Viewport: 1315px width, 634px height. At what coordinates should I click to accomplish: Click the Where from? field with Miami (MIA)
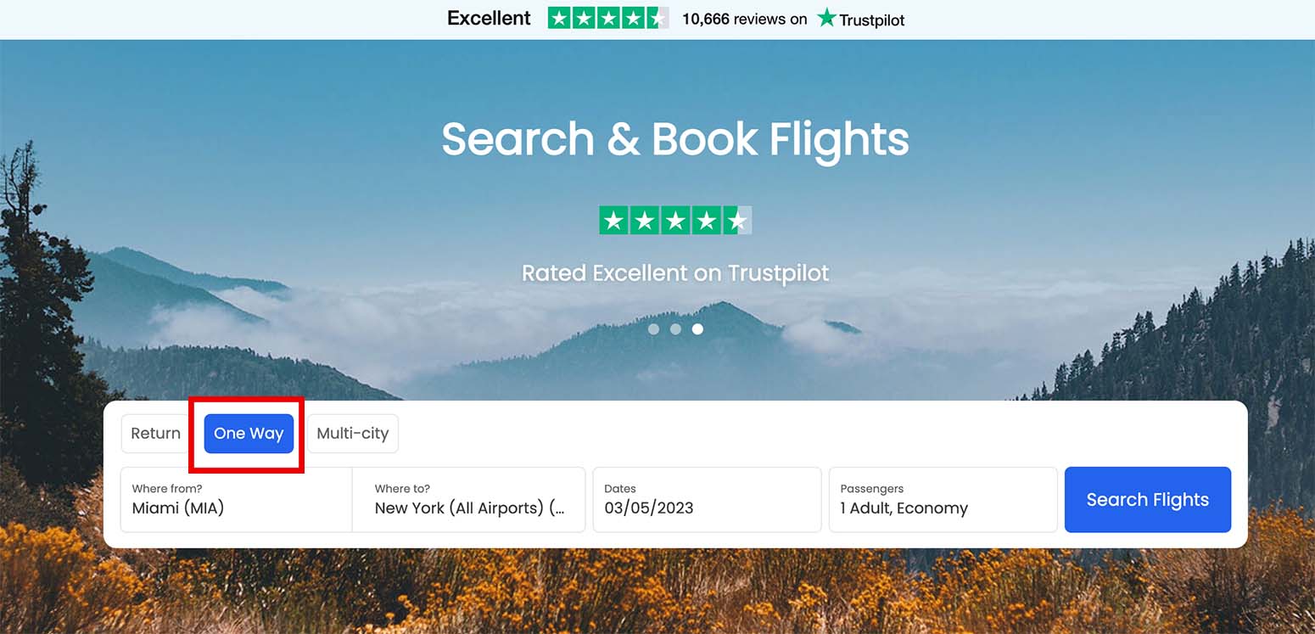[236, 500]
